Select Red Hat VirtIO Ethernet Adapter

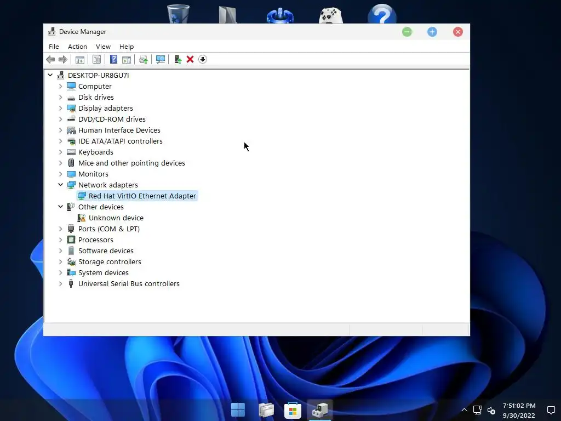pos(142,196)
